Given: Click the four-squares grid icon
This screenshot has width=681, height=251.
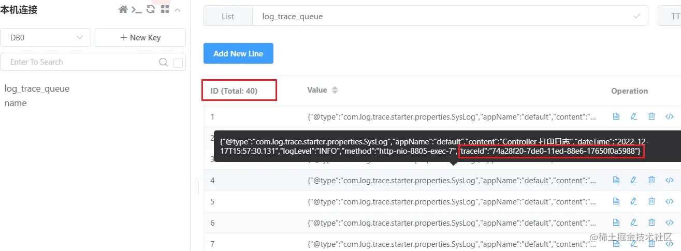Looking at the screenshot, I should click(x=165, y=9).
